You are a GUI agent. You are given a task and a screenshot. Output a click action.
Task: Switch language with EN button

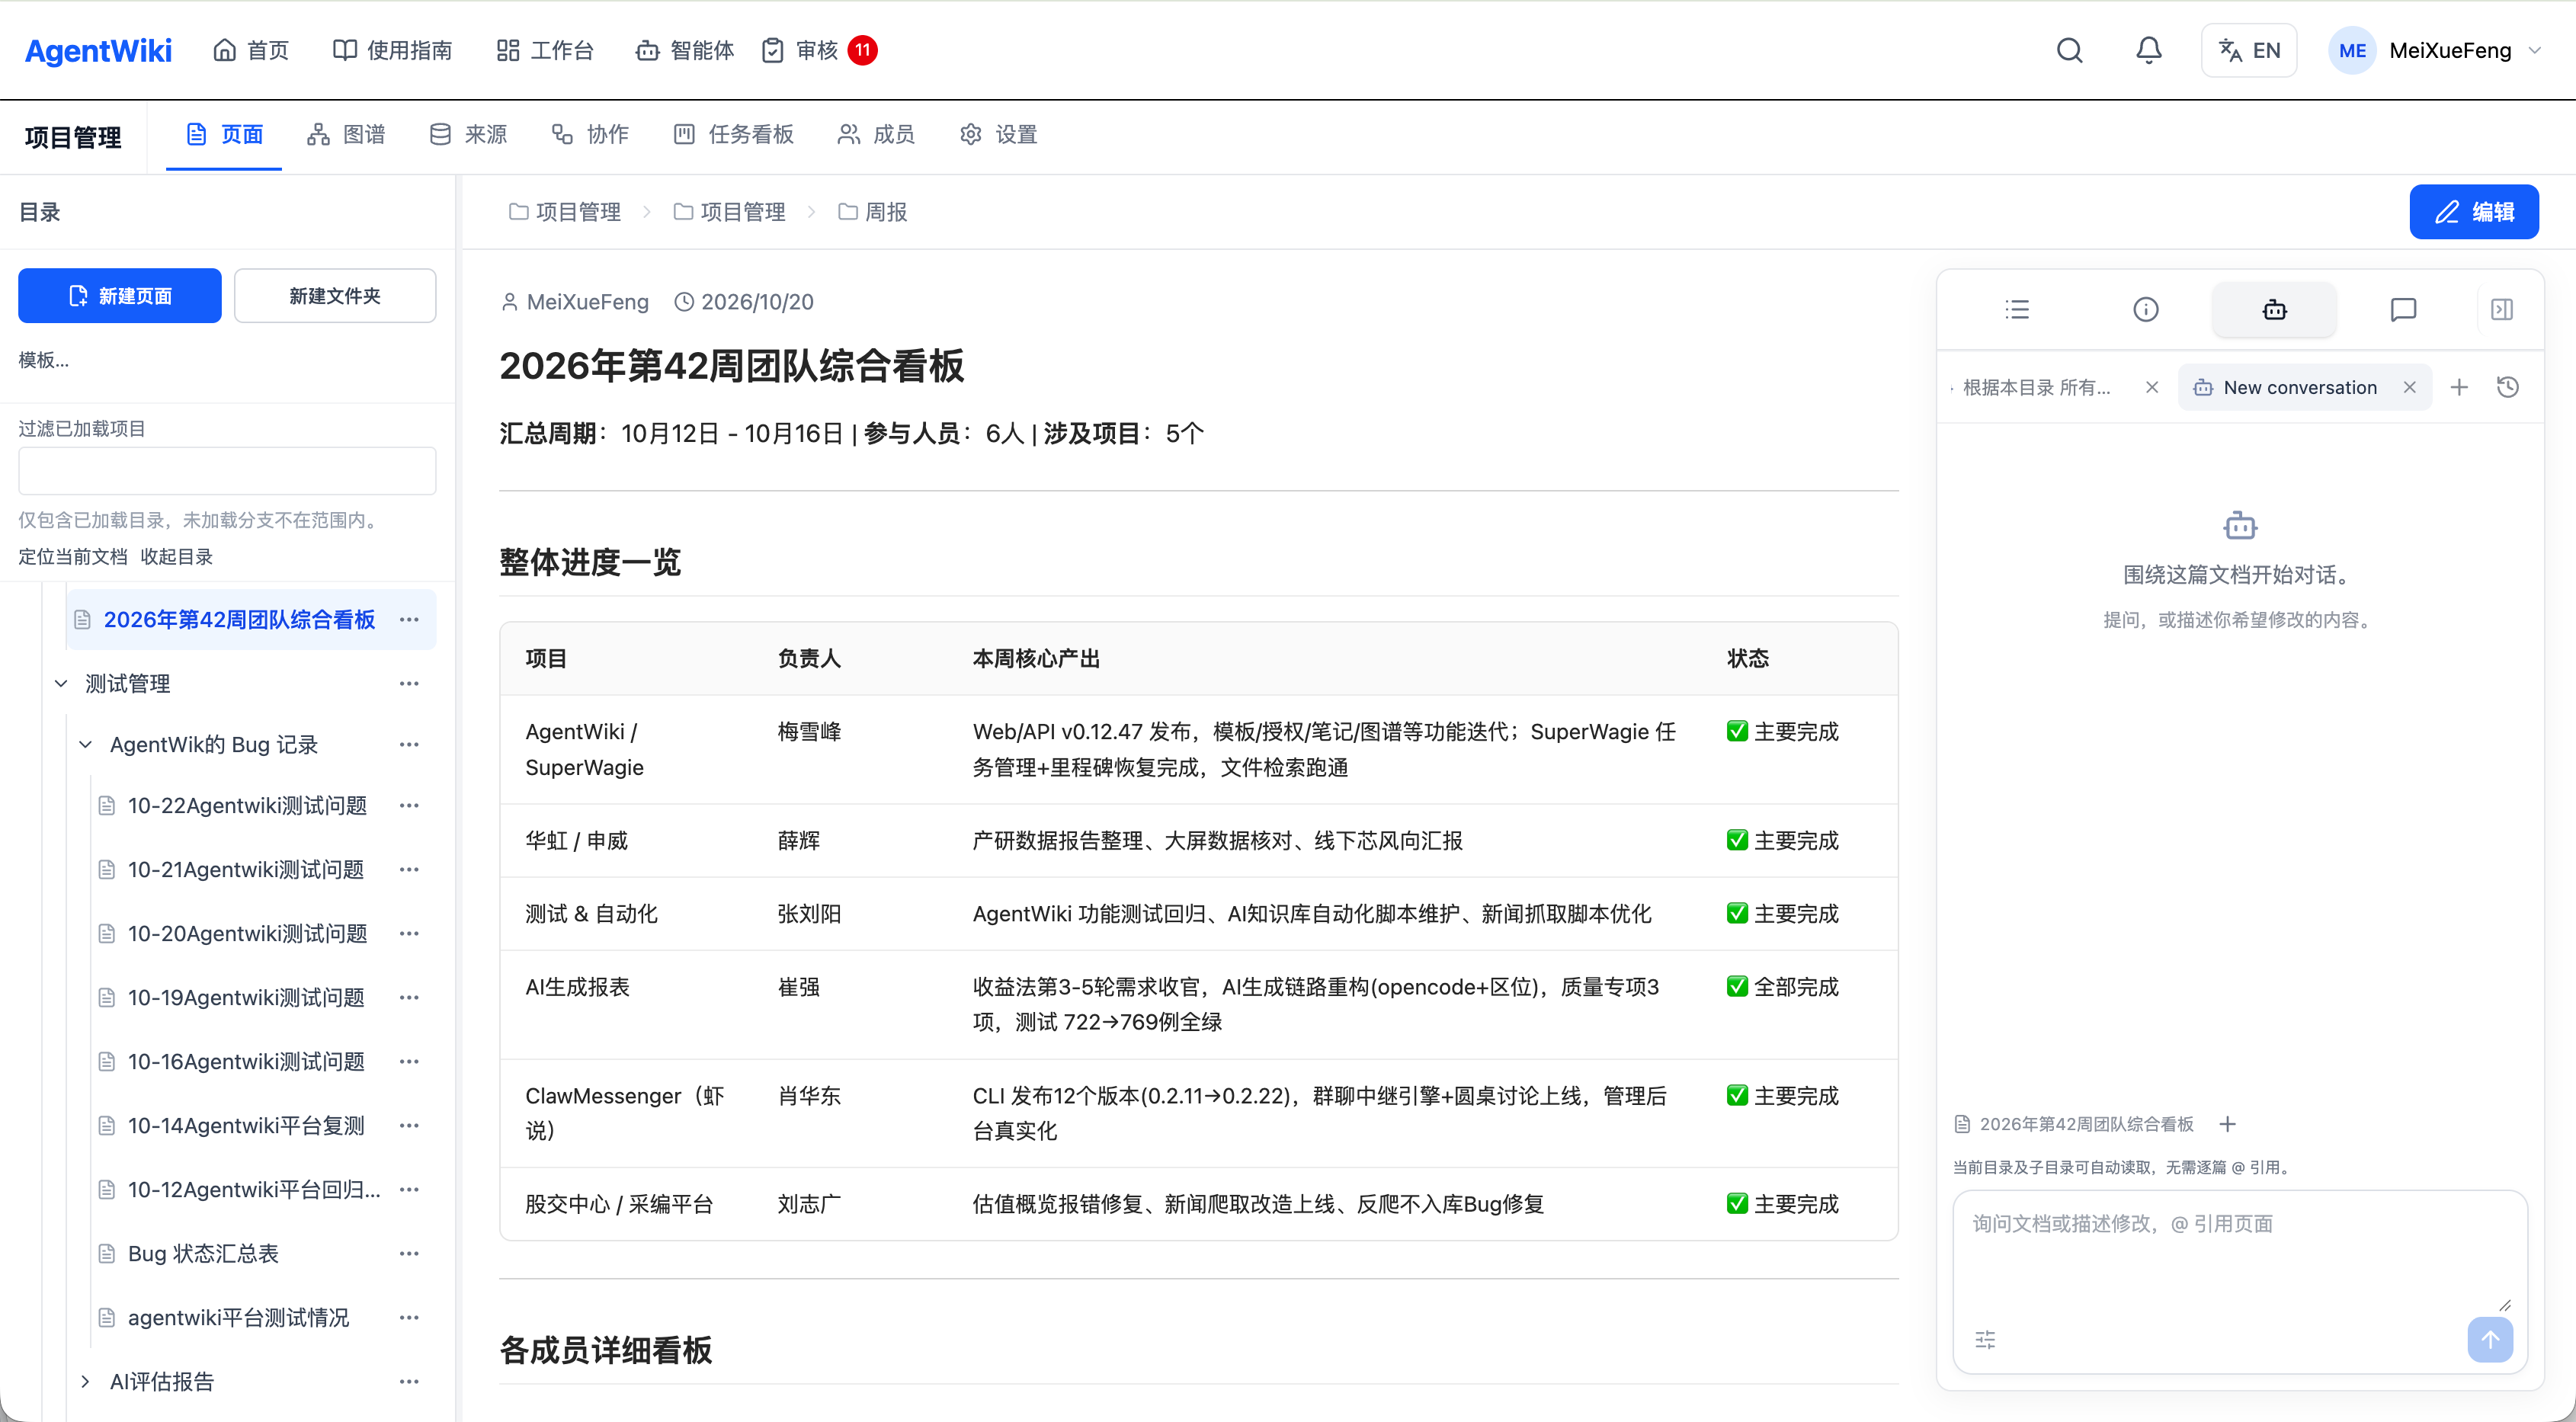click(x=2248, y=50)
